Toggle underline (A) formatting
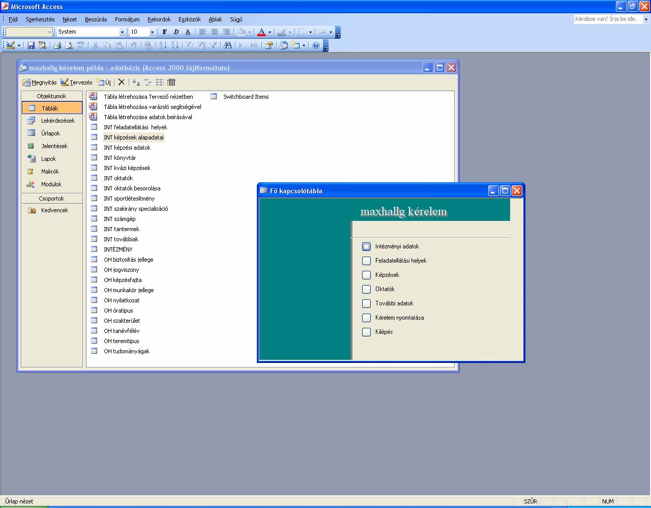 click(188, 32)
